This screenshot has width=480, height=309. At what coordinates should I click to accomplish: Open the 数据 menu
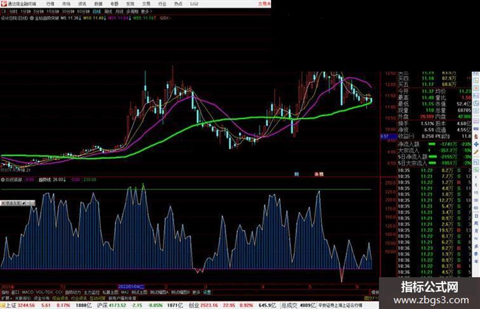[98, 4]
